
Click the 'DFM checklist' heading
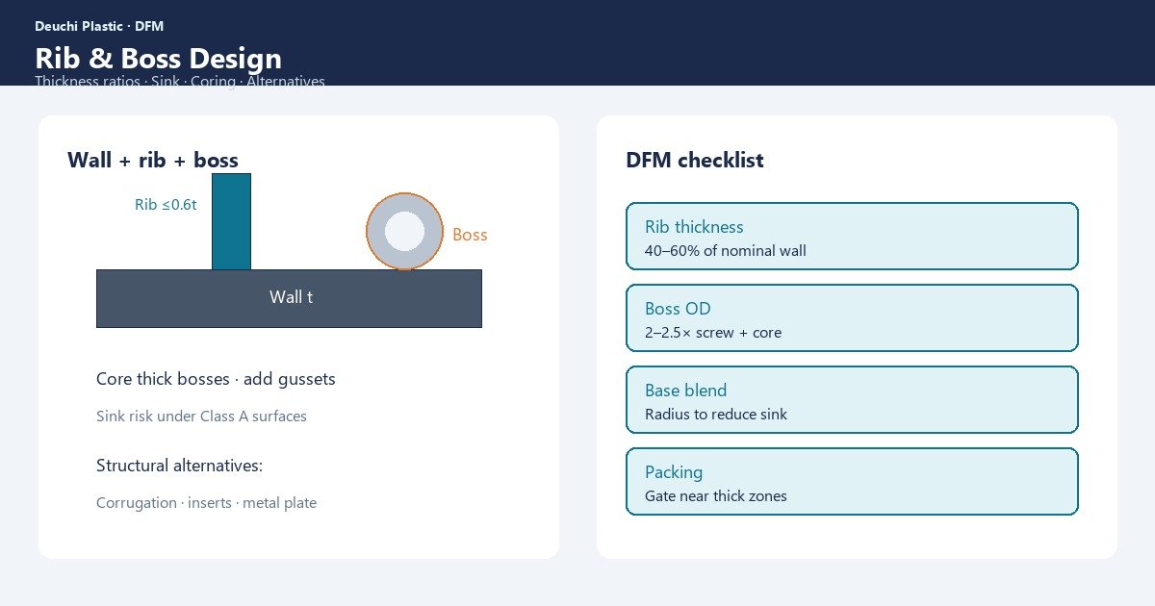coord(695,160)
